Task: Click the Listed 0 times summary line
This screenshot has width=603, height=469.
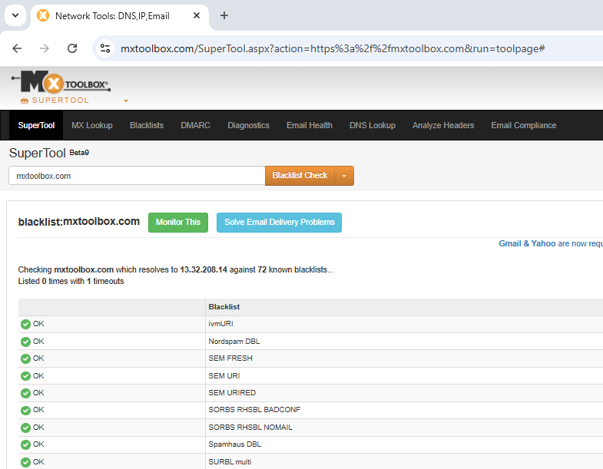Action: tap(71, 282)
